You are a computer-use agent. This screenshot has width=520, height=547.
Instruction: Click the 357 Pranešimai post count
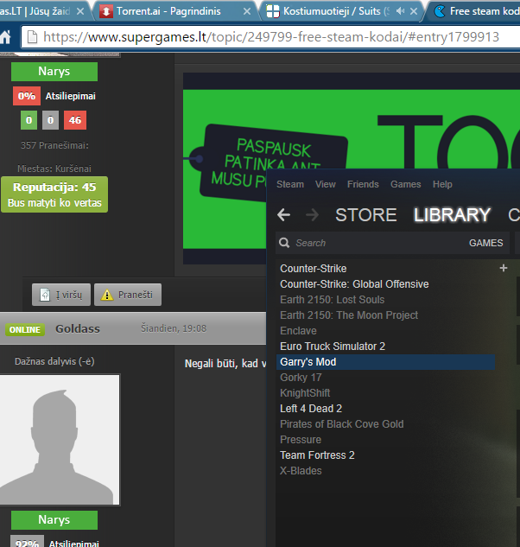click(54, 145)
